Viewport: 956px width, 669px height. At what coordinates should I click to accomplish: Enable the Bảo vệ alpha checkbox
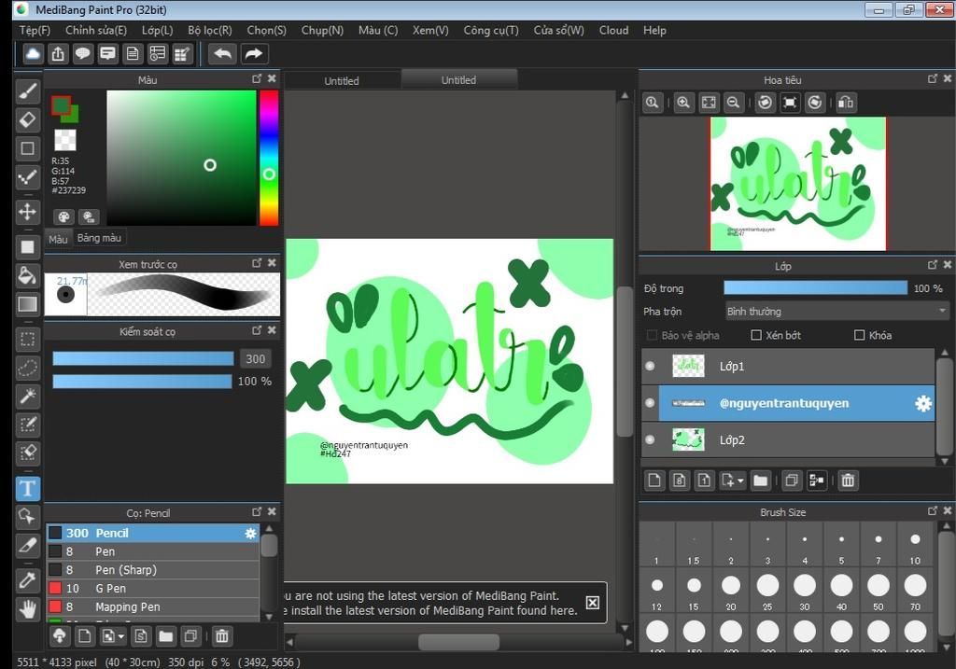(x=652, y=335)
